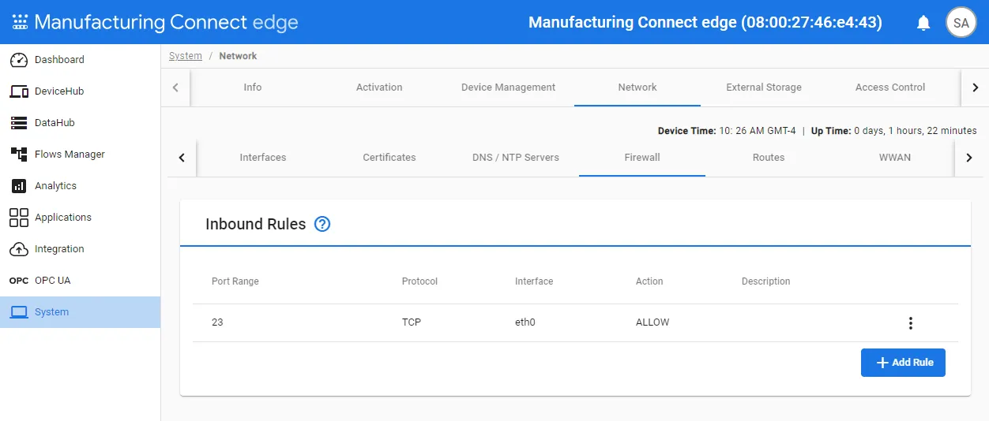Open the WWAN sub-tab
Image resolution: width=989 pixels, height=421 pixels.
tap(895, 158)
